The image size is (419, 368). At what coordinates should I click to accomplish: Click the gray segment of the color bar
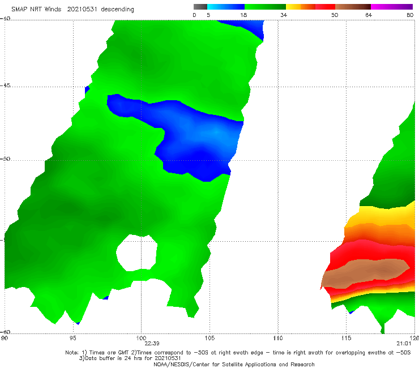point(200,7)
